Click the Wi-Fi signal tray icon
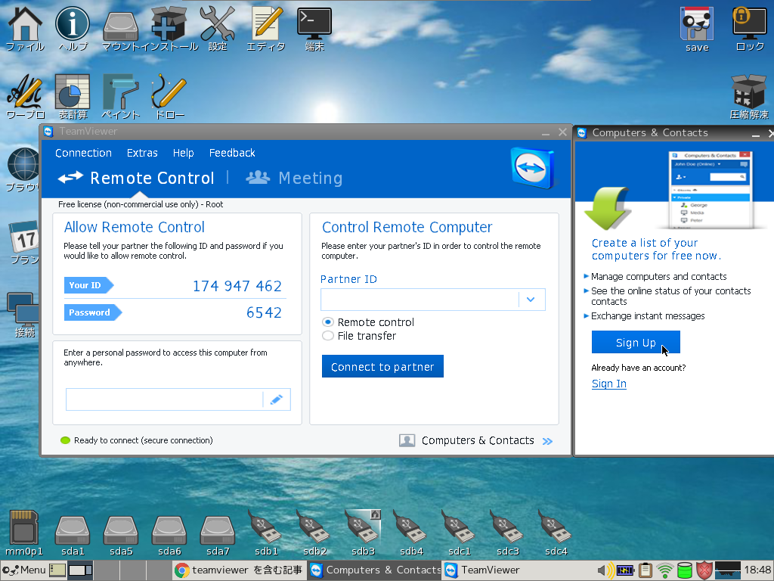The image size is (774, 581). point(665,570)
